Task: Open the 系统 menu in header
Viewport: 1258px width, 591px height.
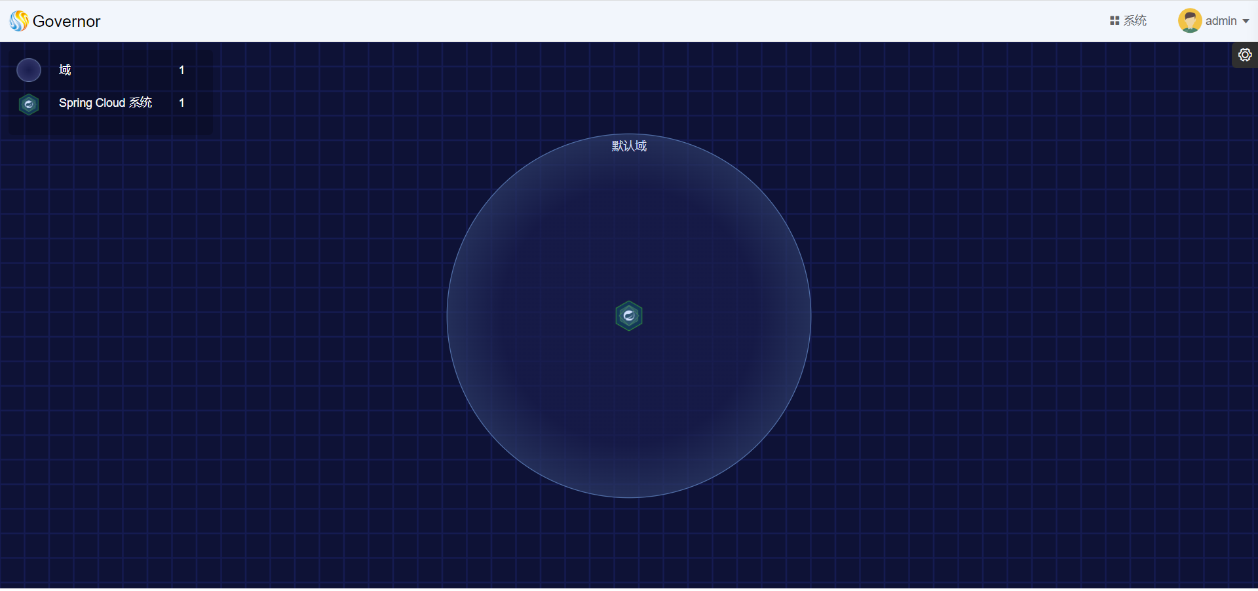Action: (1135, 21)
